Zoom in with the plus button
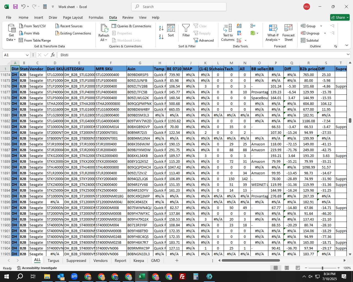This screenshot has width=353, height=282. (x=339, y=268)
